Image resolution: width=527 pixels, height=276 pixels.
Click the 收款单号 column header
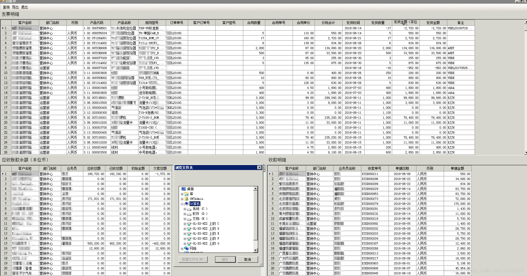pos(375,168)
